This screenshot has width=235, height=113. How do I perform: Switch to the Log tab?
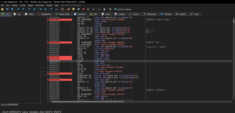(x=17, y=14)
